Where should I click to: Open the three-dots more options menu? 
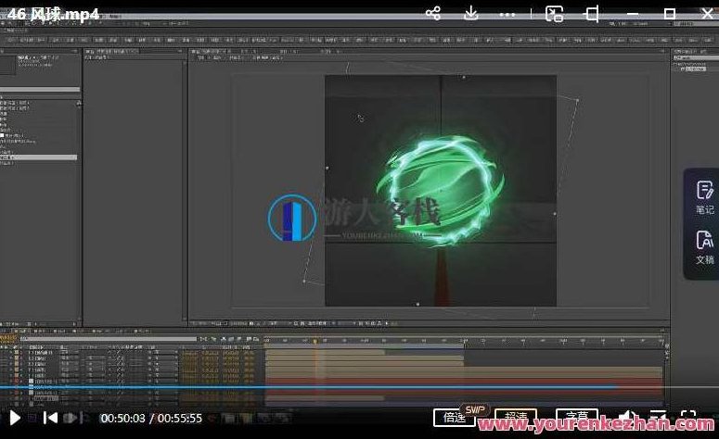[x=507, y=13]
